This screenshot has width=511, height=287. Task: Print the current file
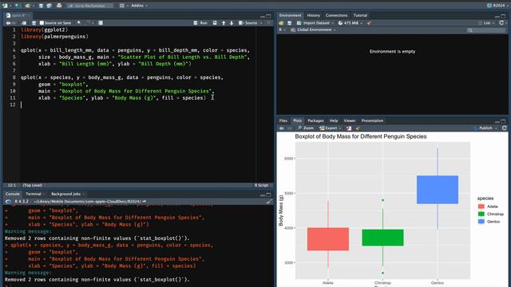(x=59, y=6)
